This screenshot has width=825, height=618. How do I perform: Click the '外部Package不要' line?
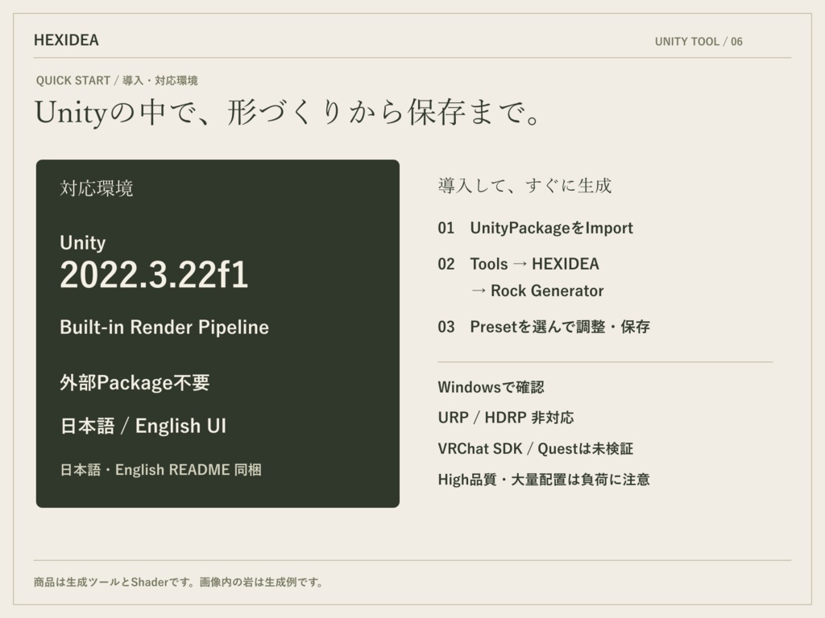point(135,382)
